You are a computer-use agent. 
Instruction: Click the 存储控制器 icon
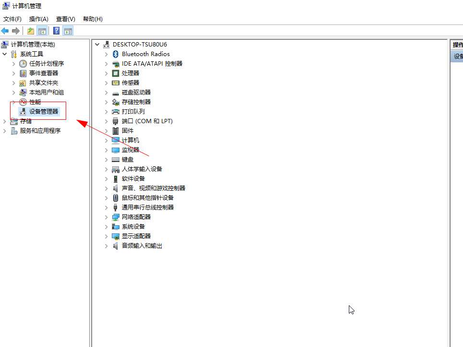116,102
